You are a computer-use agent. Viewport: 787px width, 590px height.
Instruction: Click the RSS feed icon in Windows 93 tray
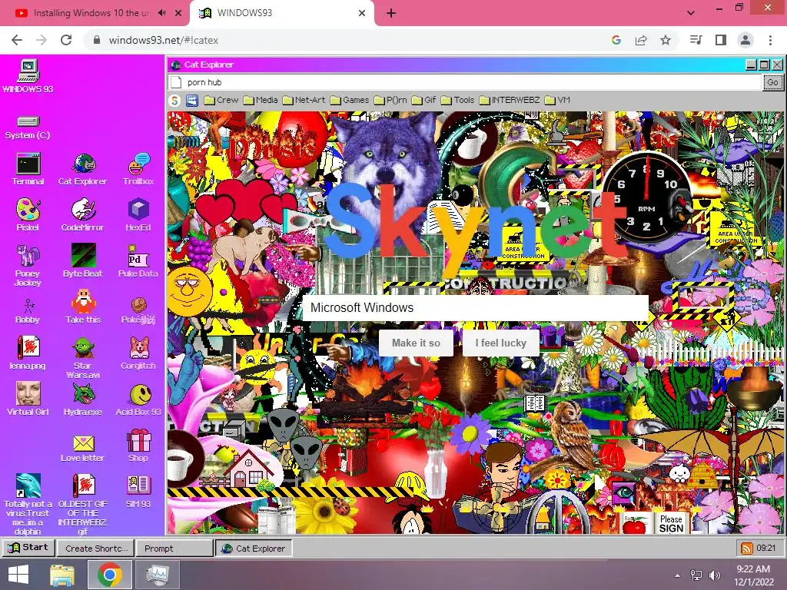click(747, 548)
